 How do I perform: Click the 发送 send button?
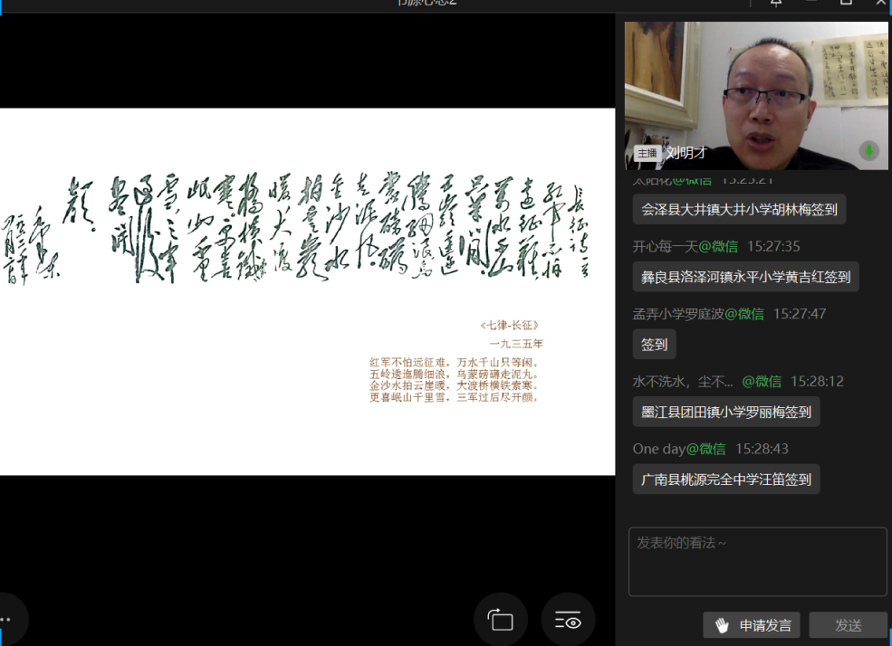click(848, 625)
